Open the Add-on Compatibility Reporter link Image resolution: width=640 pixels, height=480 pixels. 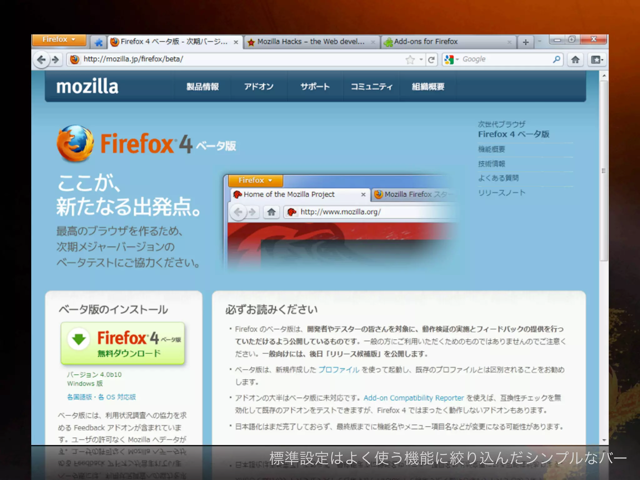pyautogui.click(x=413, y=398)
